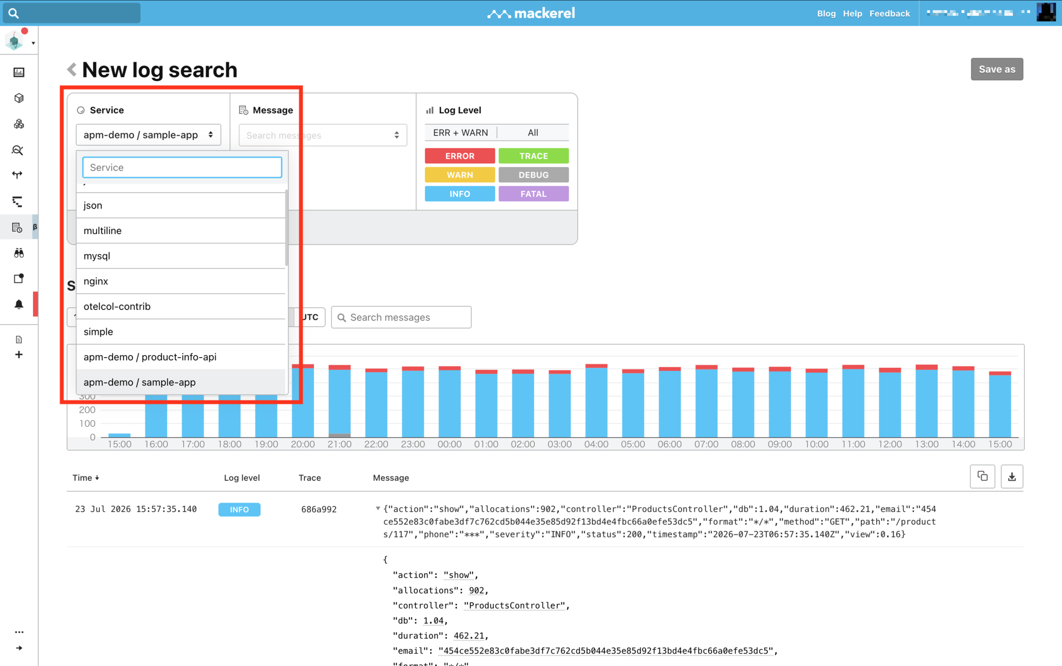Open the organization switcher caret in the sidebar
Image resolution: width=1062 pixels, height=666 pixels.
tap(33, 43)
